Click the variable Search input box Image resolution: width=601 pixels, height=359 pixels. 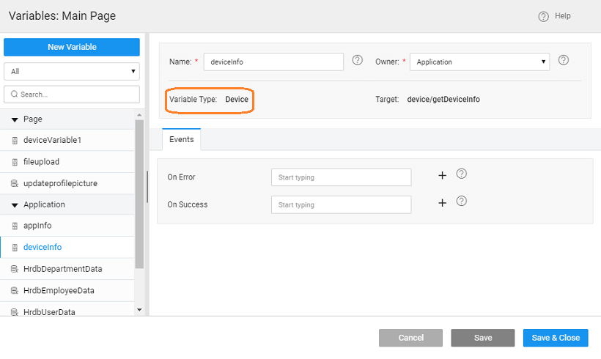(x=71, y=95)
